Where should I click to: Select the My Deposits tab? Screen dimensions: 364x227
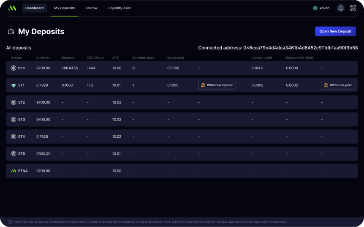pos(65,8)
